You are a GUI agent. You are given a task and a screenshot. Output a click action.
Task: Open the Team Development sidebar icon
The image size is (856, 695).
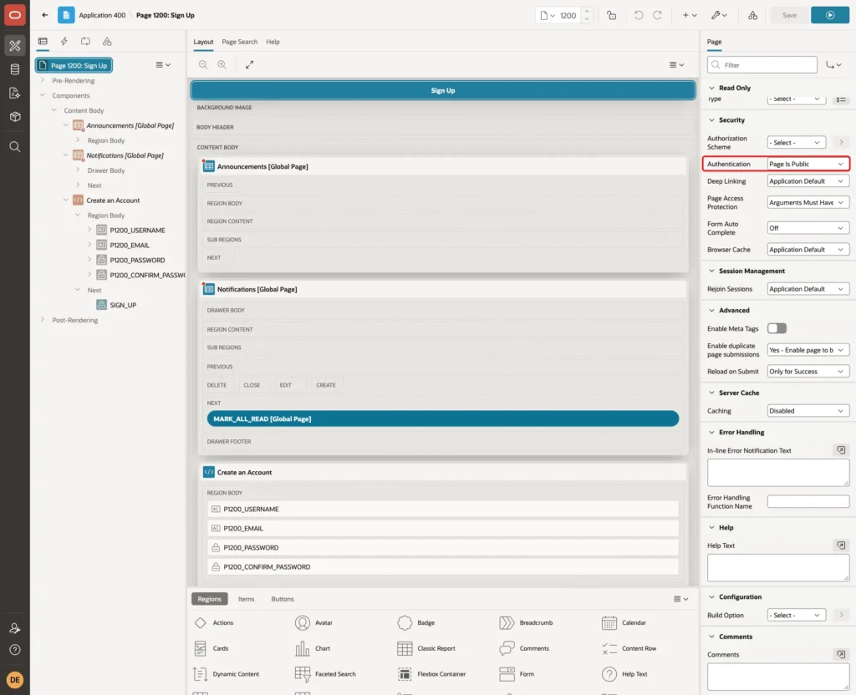click(15, 93)
